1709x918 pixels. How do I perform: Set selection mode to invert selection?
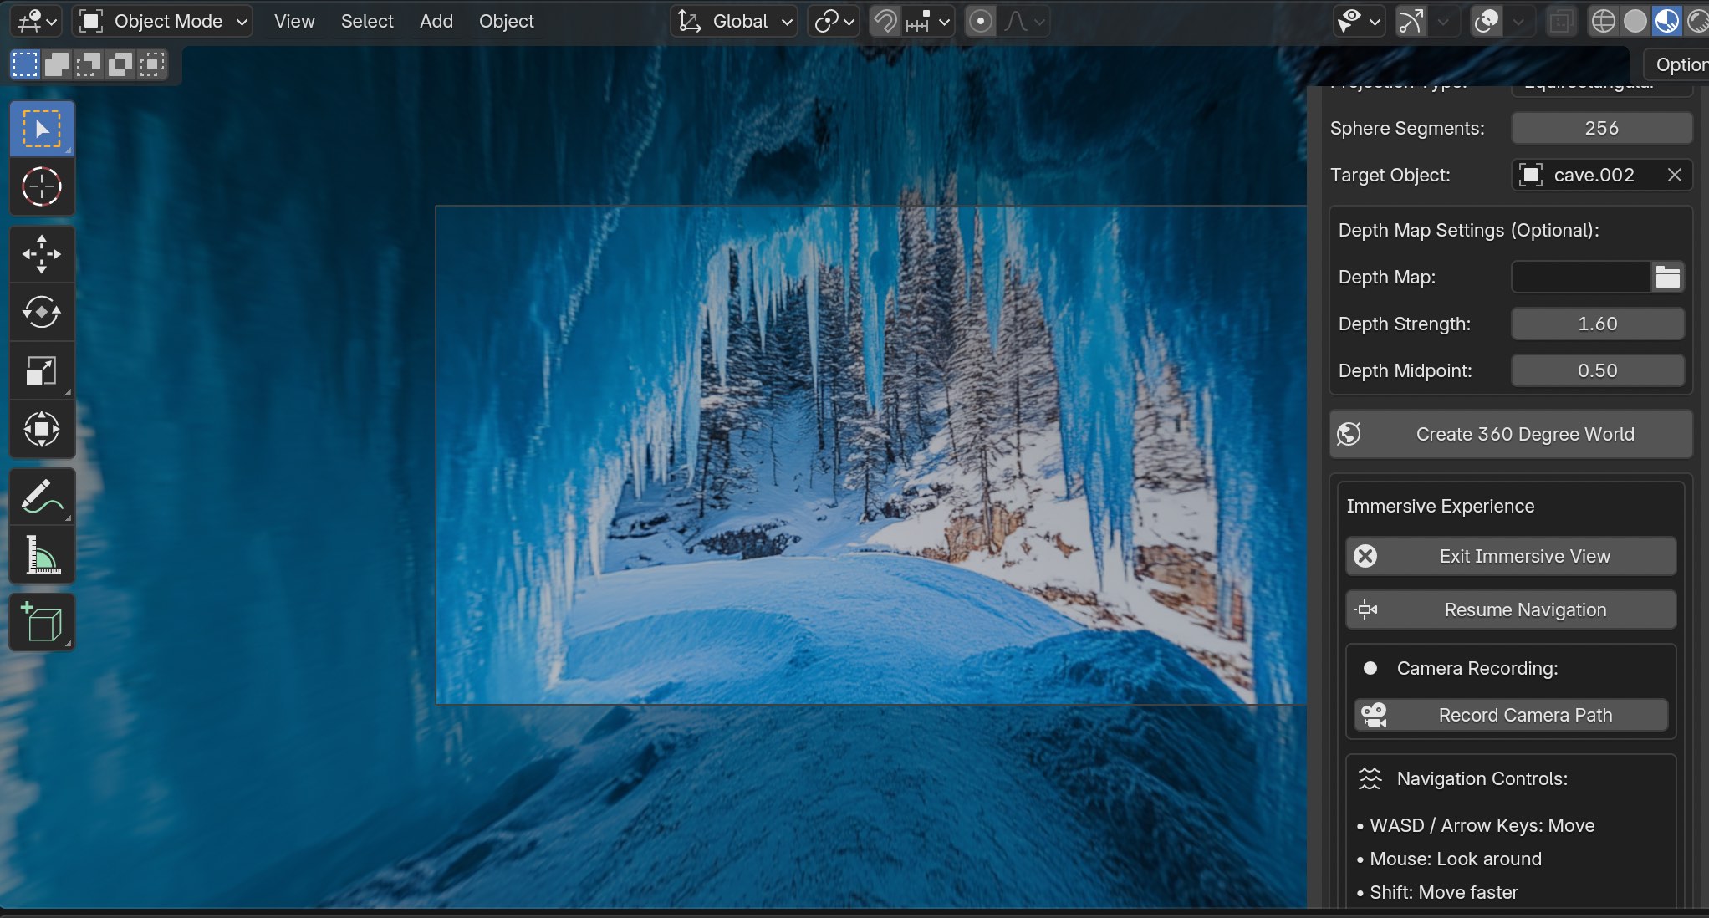pyautogui.click(x=120, y=64)
